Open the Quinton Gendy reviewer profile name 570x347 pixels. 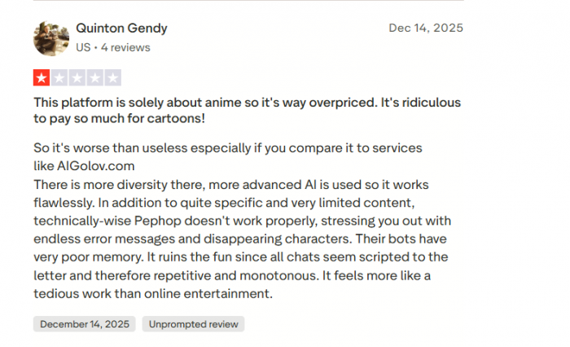coord(121,29)
